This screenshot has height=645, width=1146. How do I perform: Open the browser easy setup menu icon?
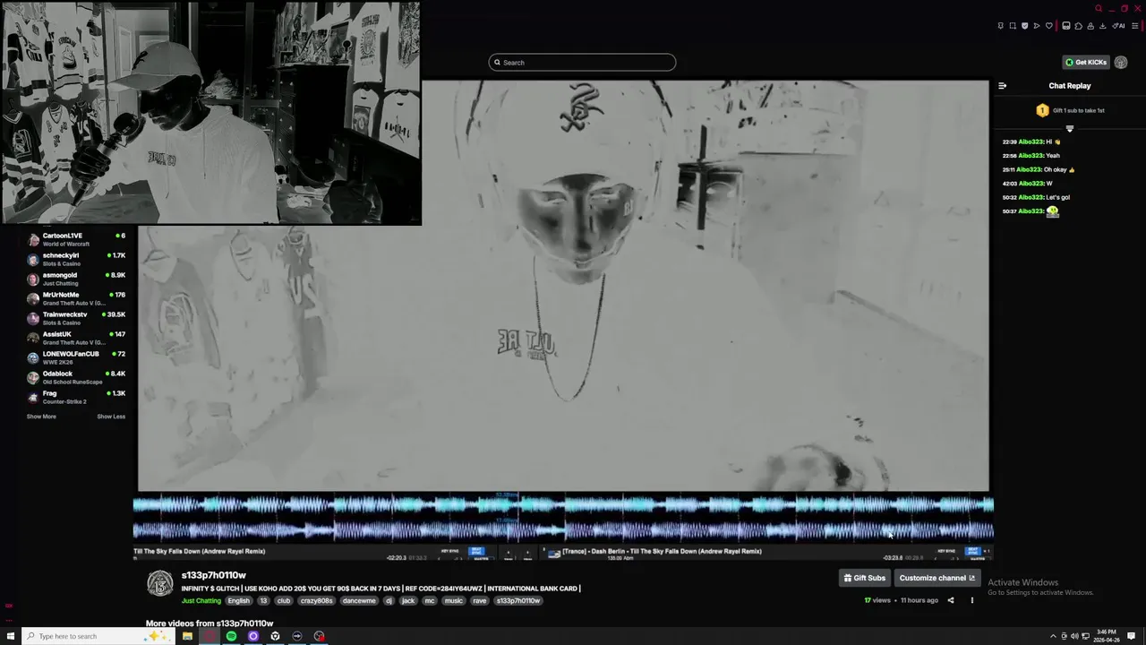(1134, 26)
